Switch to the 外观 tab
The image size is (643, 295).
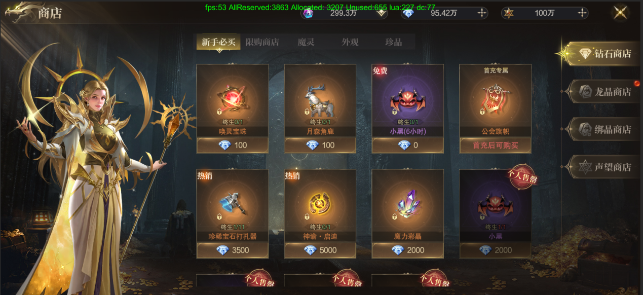point(350,42)
